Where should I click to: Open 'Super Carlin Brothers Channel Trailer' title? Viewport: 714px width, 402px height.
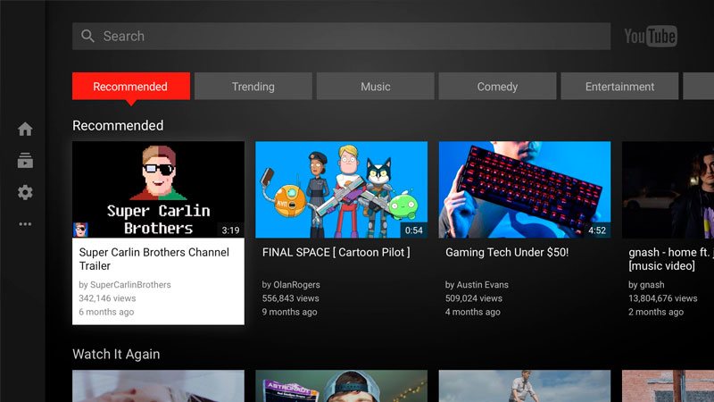pyautogui.click(x=154, y=259)
